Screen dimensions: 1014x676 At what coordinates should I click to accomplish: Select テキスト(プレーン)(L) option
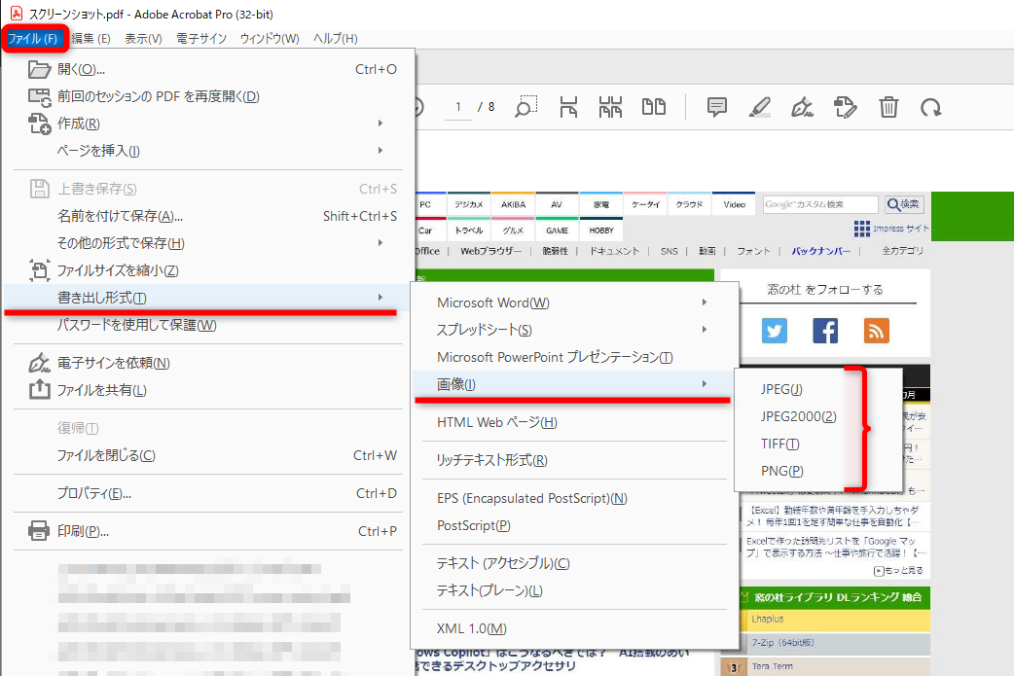point(489,590)
